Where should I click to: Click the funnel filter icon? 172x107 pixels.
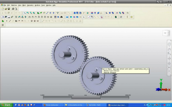[x=58, y=13]
